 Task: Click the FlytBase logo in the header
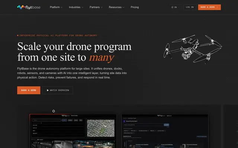coord(29,7)
